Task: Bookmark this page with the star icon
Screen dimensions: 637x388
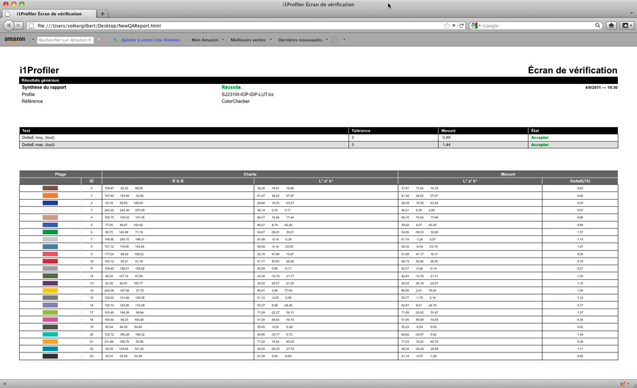Action: (447, 25)
